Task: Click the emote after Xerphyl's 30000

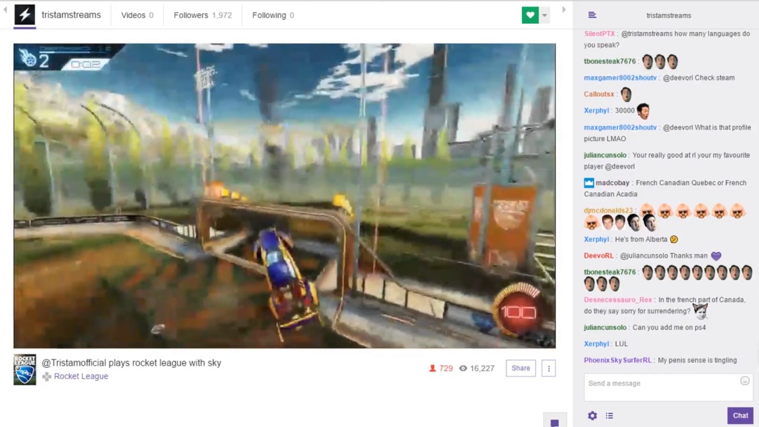Action: click(643, 110)
